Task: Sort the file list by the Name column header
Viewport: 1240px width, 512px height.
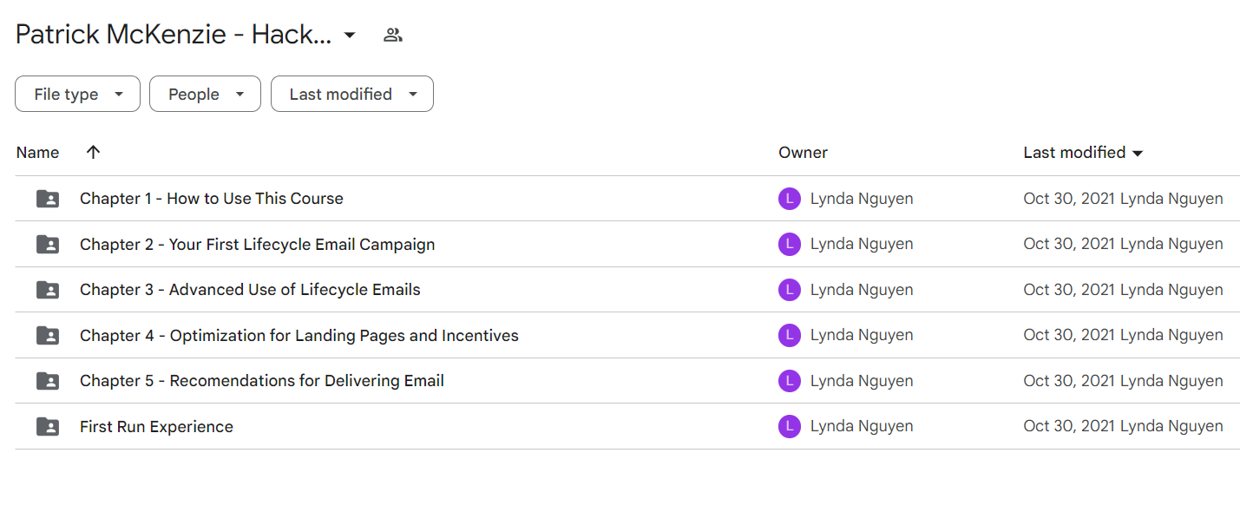Action: click(x=37, y=153)
